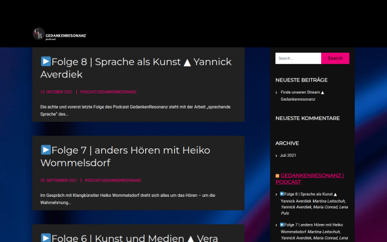Open date link 13. Oktober 2021
Screen dimensions: 387x242
[56, 92]
